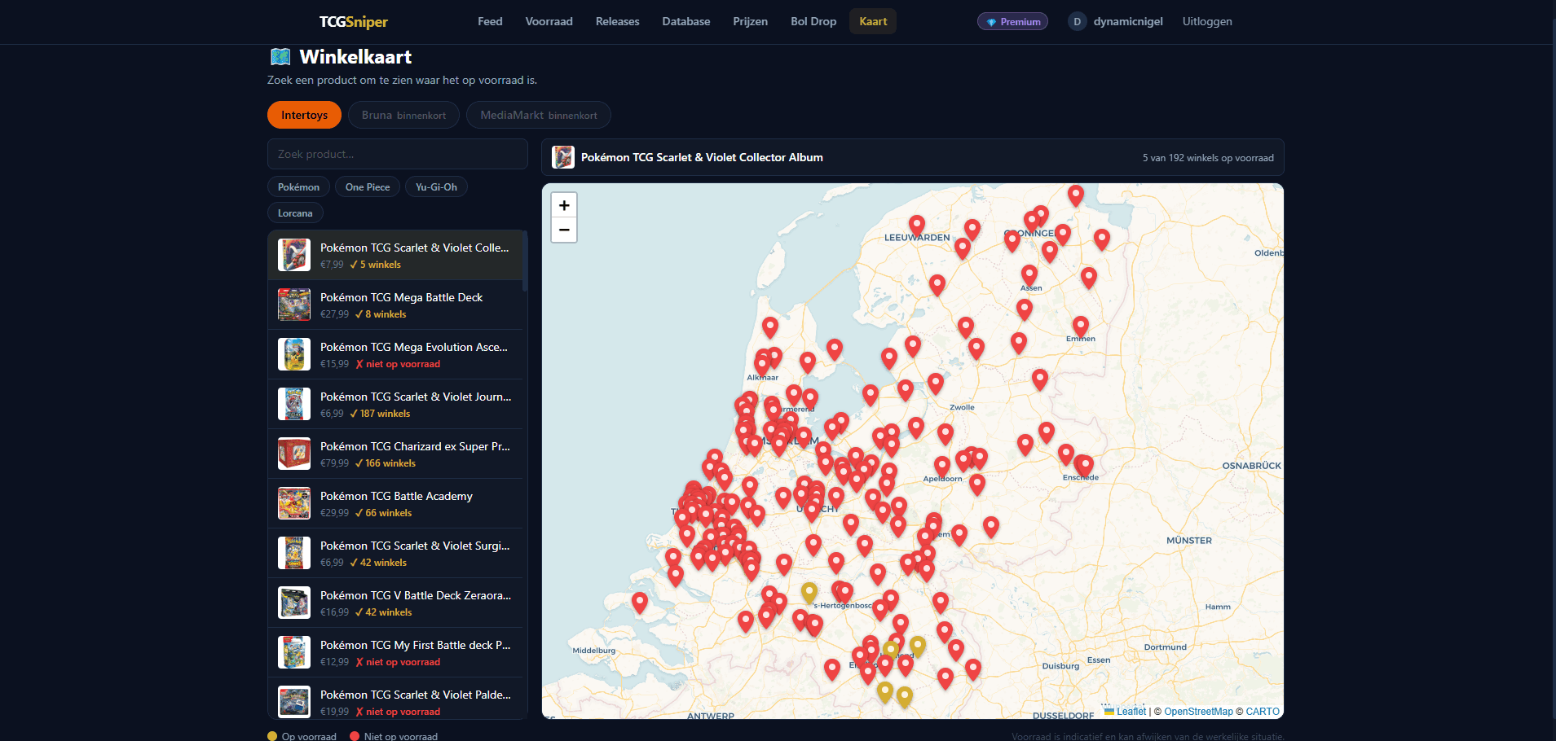Go to the Bol Drop page
Viewport: 1556px width, 741px height.
pos(813,22)
